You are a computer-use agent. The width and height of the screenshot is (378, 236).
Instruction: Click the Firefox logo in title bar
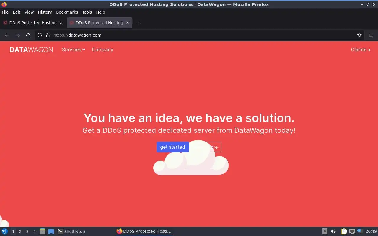pos(4,4)
